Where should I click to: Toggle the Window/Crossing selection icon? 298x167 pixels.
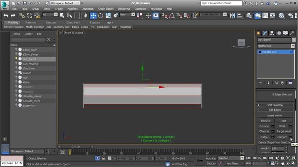(84, 15)
